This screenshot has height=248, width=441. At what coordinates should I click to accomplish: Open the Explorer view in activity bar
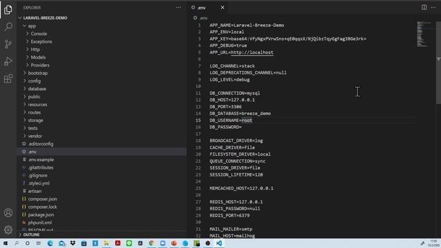tap(8, 10)
